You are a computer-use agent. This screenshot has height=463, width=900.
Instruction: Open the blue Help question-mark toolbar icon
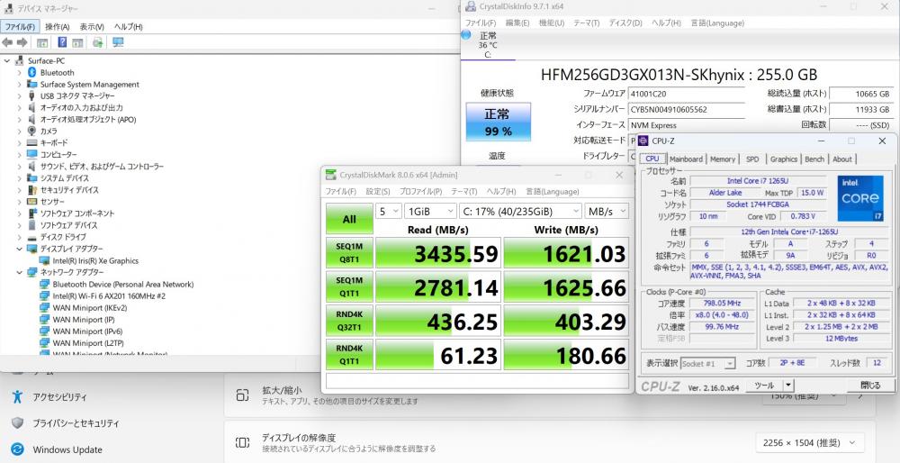(63, 42)
